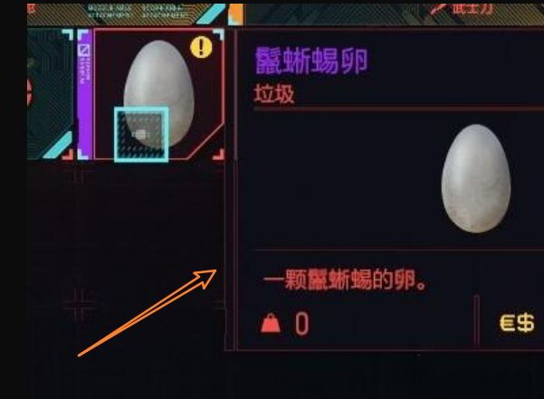Image resolution: width=544 pixels, height=399 pixels.
Task: Click the yellow exclamation mark badge
Action: (x=201, y=47)
